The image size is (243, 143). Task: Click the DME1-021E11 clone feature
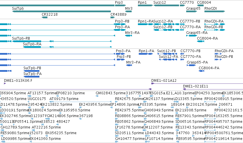click(x=213, y=89)
